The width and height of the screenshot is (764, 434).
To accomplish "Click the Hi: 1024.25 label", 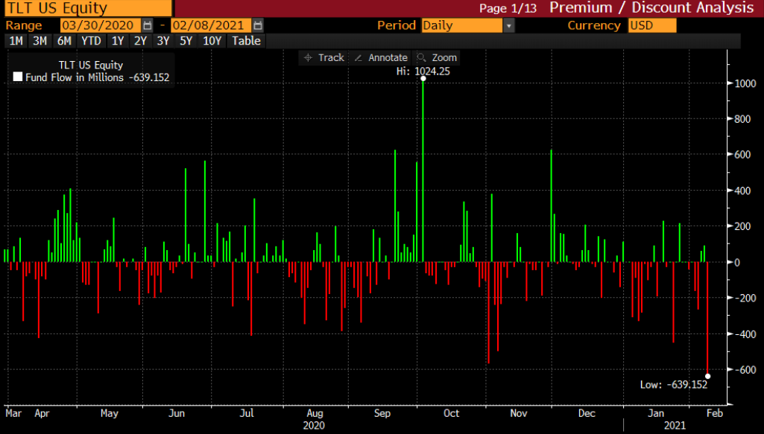I will point(423,71).
